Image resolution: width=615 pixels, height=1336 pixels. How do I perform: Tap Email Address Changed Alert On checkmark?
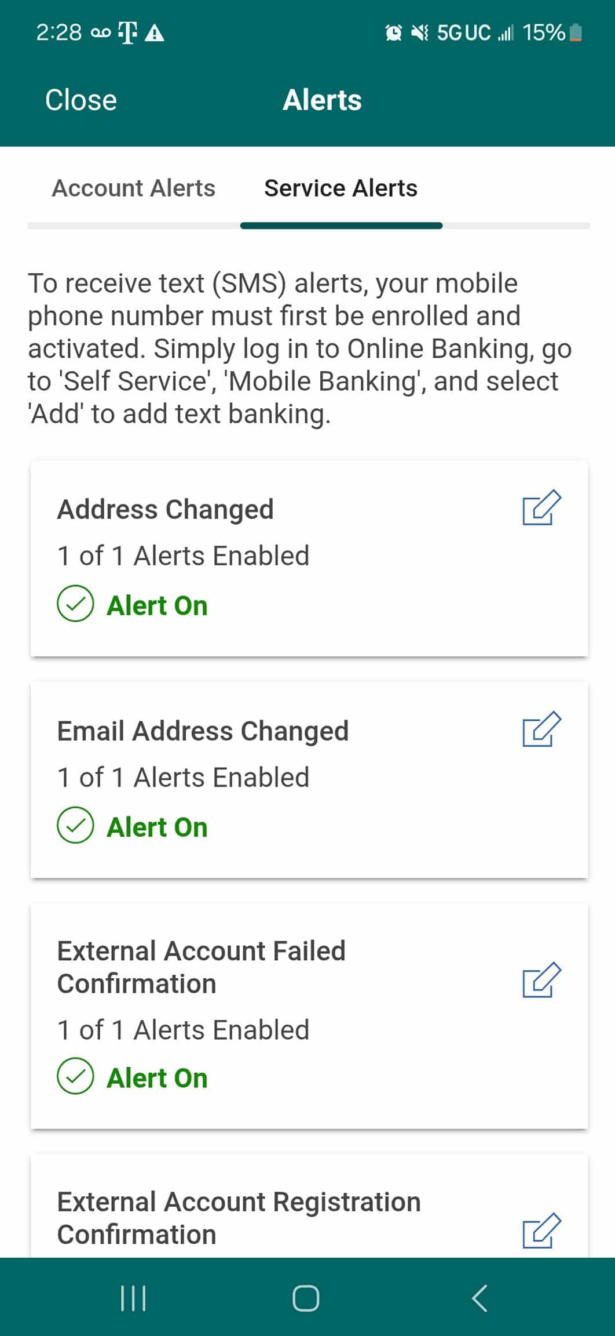[75, 825]
